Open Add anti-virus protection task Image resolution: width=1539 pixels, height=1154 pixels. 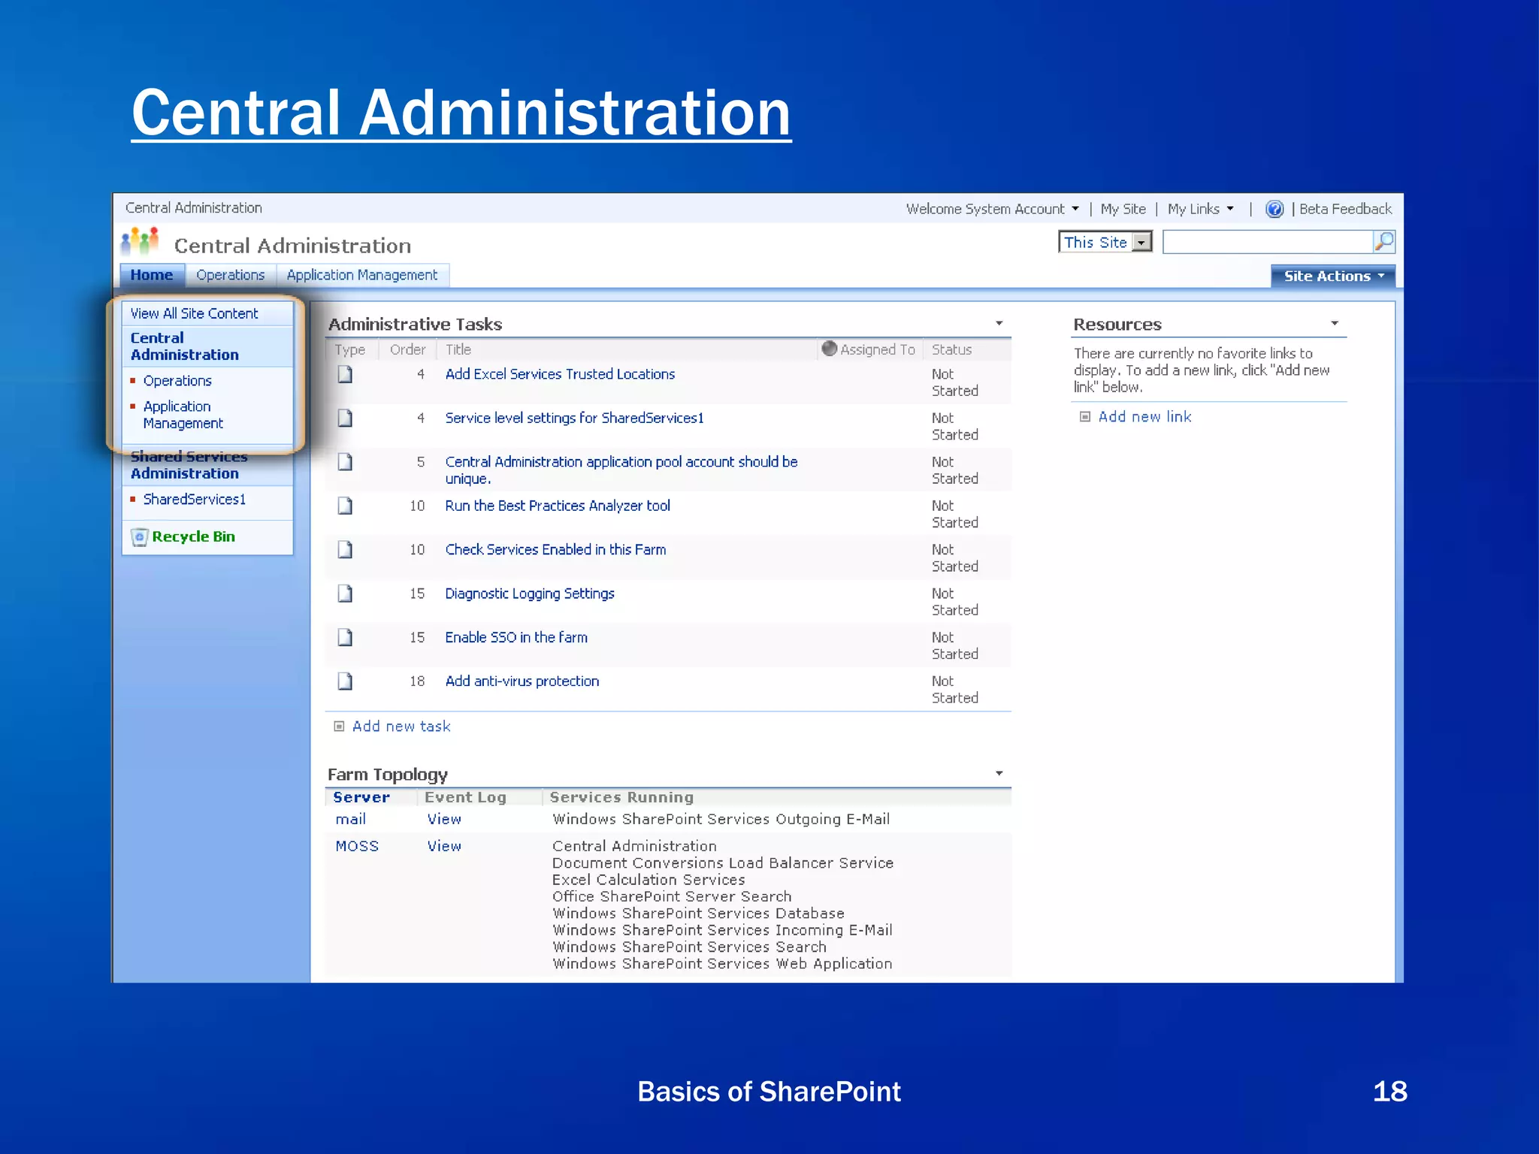522,681
